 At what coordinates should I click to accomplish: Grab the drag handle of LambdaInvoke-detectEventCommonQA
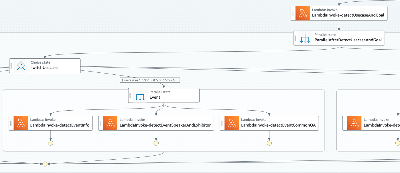[x=222, y=123]
